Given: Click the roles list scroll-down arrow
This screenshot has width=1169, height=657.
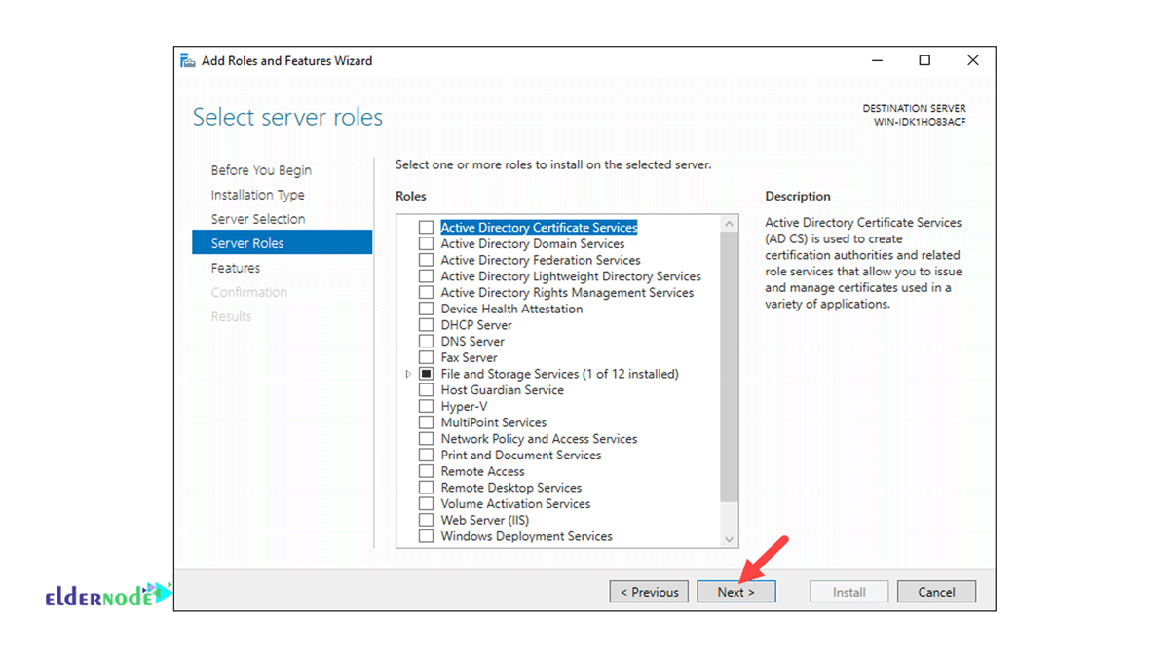Looking at the screenshot, I should tap(728, 538).
